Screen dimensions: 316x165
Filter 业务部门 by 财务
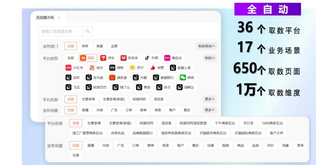click(85, 46)
